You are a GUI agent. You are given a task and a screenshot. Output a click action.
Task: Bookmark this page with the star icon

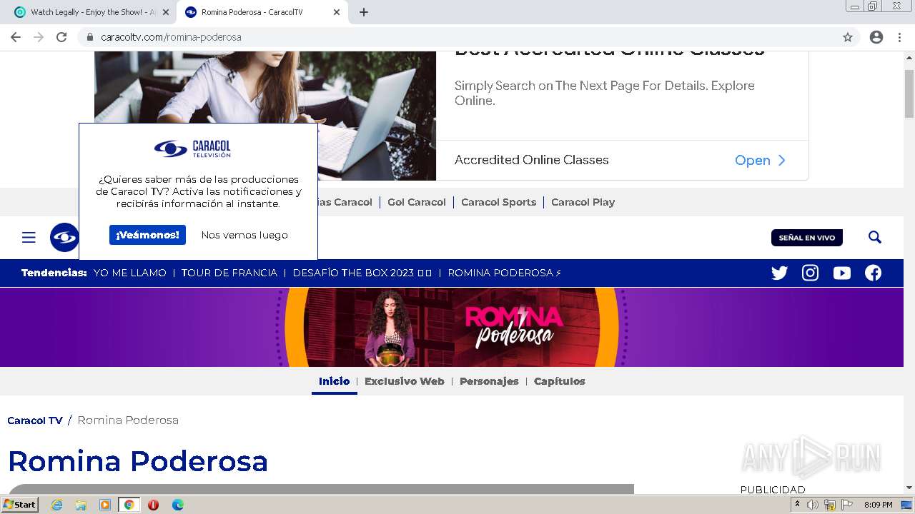pos(848,37)
